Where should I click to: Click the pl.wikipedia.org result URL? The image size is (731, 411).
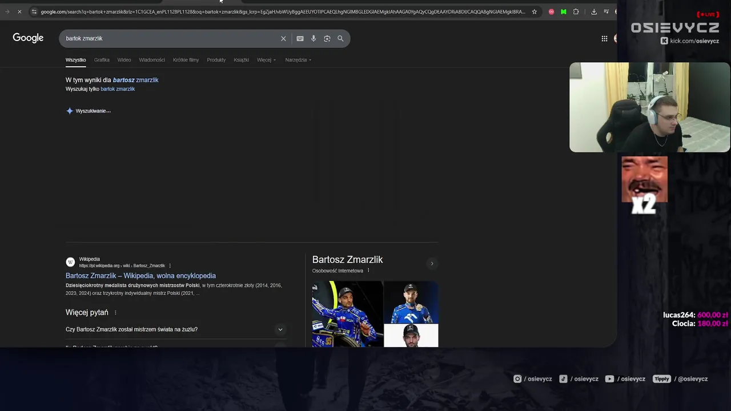(x=122, y=265)
